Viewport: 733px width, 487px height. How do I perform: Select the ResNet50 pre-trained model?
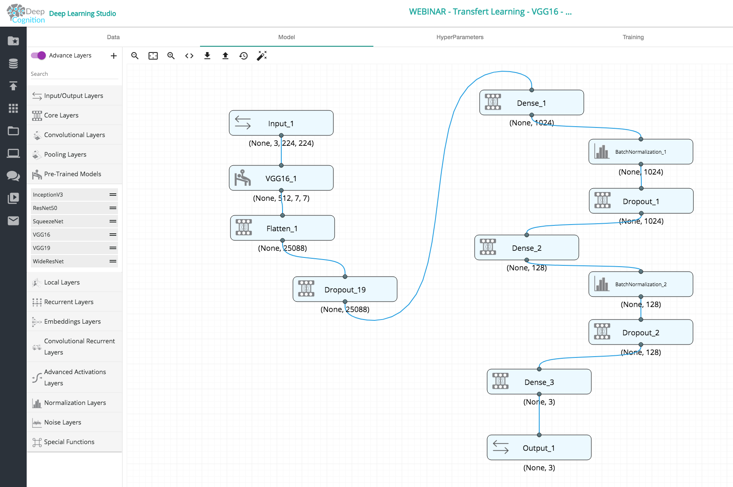point(74,208)
